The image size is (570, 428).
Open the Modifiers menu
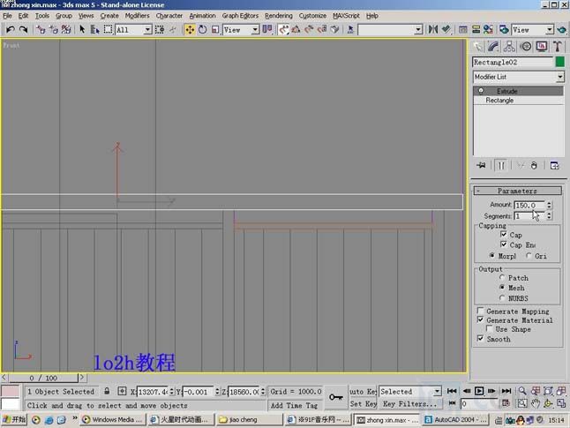137,16
